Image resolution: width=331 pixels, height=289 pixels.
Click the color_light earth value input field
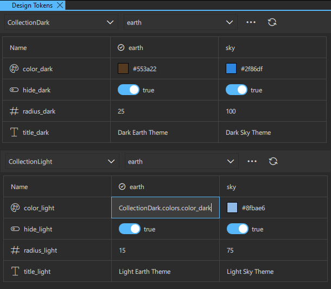(x=165, y=208)
